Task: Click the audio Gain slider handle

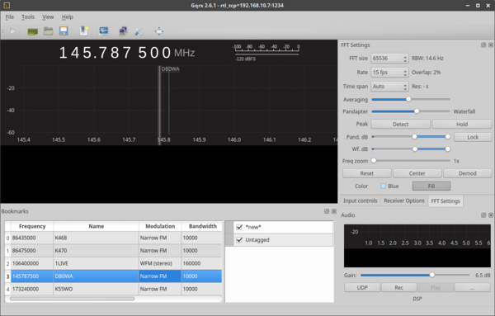Action: pyautogui.click(x=431, y=275)
